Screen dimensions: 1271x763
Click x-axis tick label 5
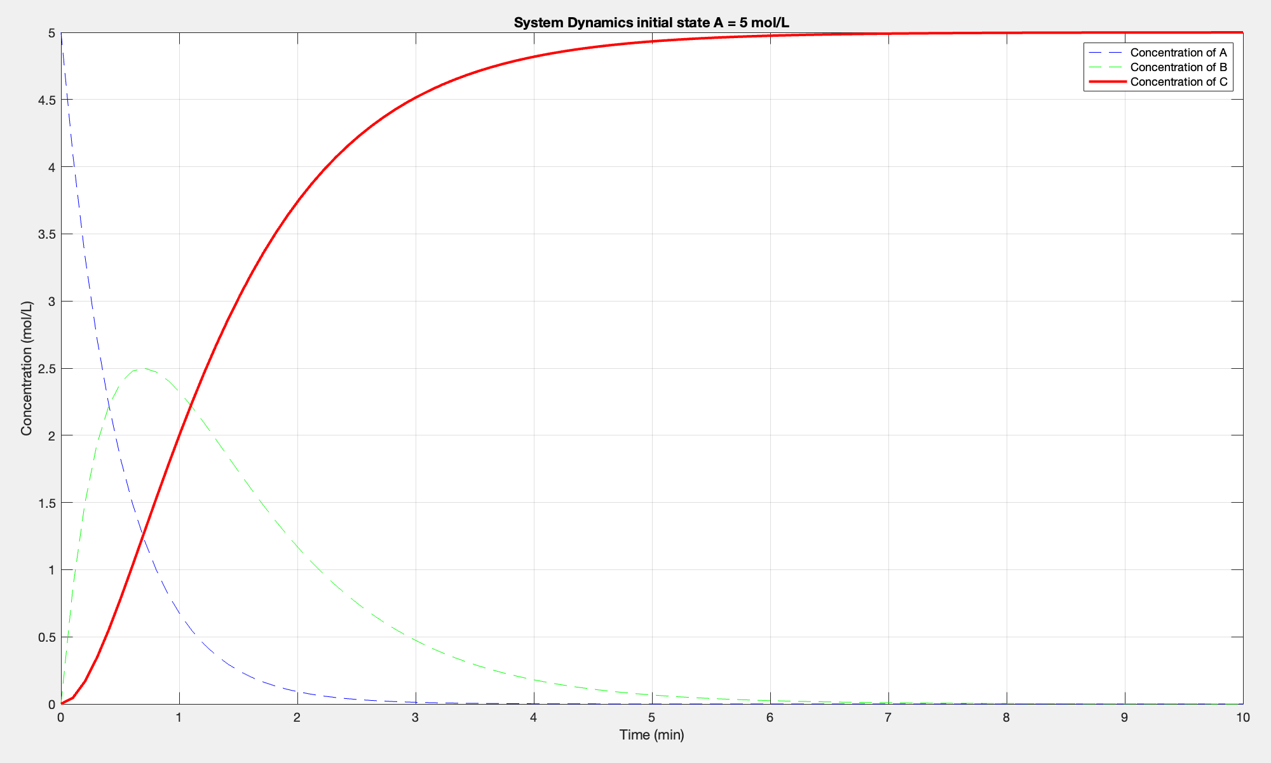point(651,718)
